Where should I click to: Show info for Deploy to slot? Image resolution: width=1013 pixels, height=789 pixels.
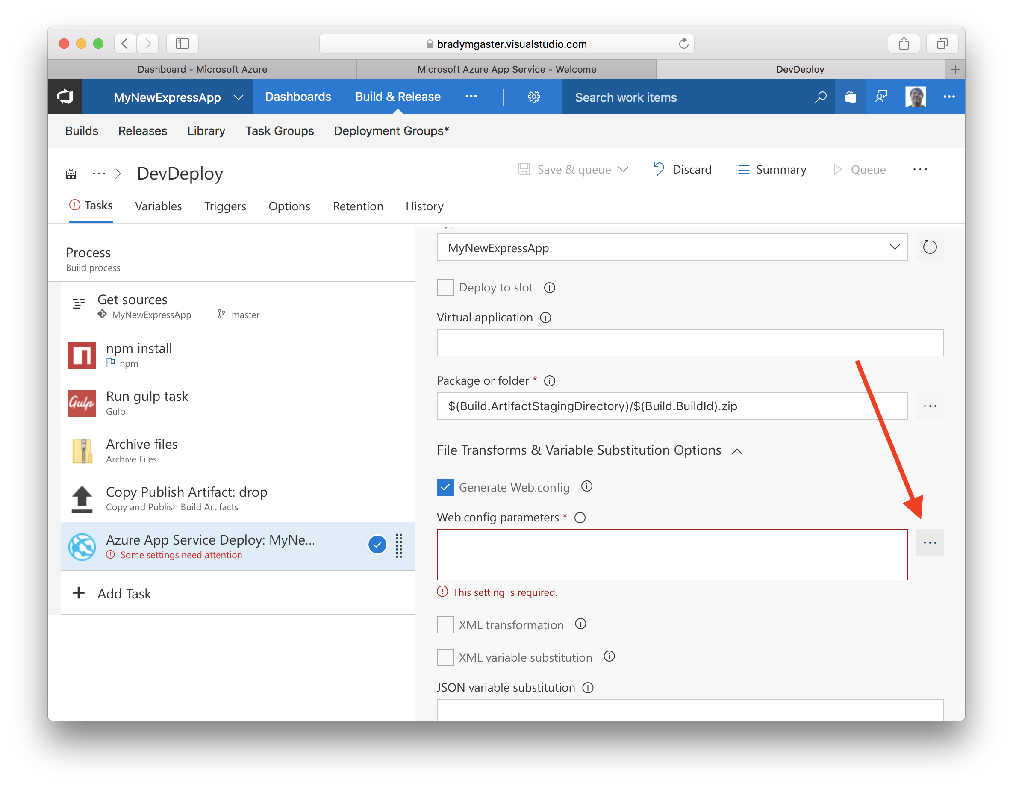click(549, 288)
